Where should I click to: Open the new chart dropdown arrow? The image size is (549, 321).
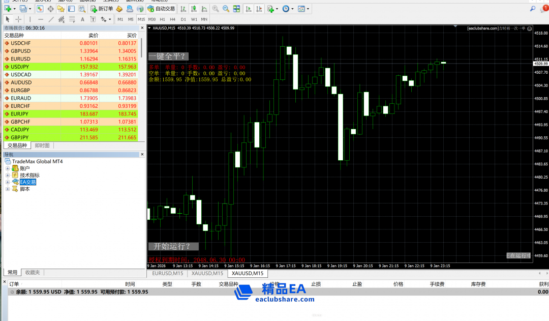15,9
